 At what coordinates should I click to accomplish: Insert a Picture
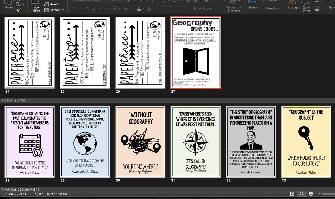[253, 5]
